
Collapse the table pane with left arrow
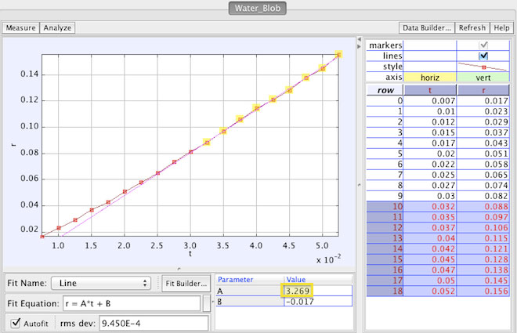tap(359, 182)
